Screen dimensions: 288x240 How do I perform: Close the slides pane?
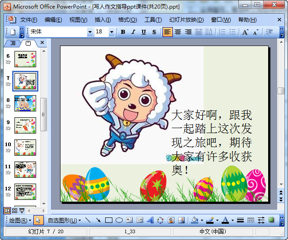coord(42,42)
